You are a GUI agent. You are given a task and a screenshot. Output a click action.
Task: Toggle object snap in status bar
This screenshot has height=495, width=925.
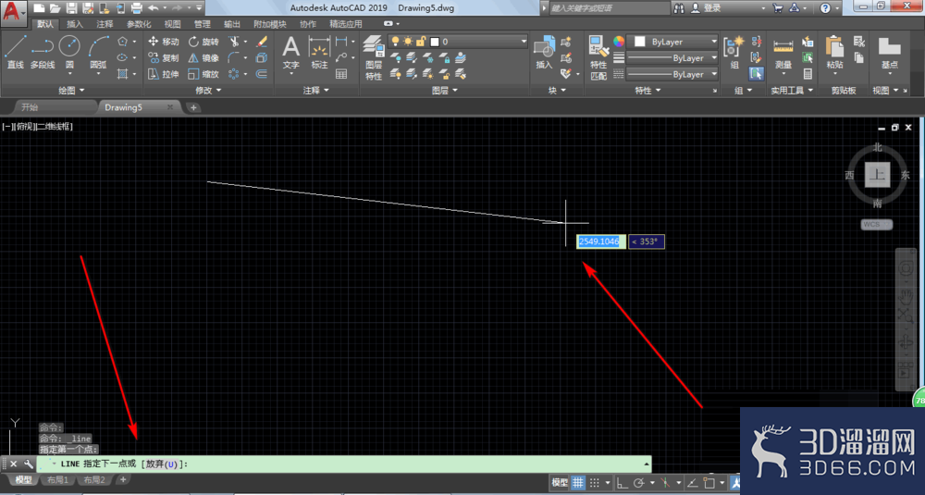(x=709, y=483)
